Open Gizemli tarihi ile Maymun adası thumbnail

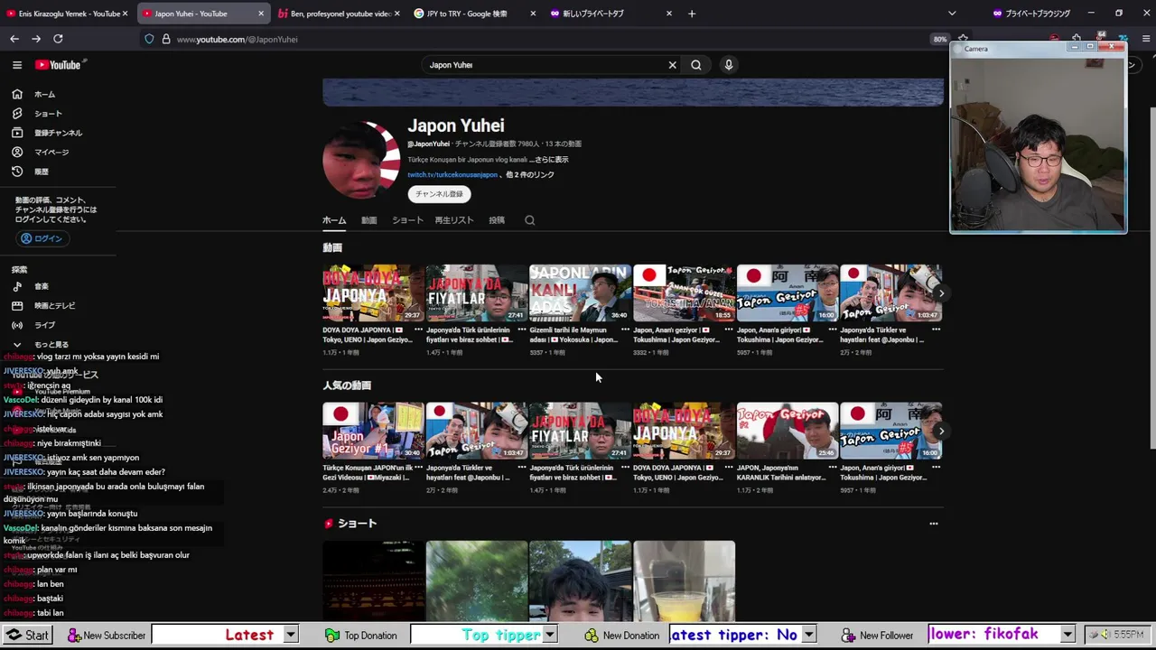580,292
